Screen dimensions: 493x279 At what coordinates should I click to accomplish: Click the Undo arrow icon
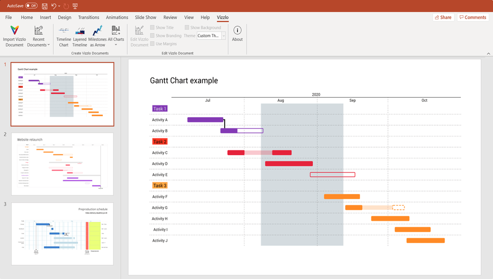point(54,6)
